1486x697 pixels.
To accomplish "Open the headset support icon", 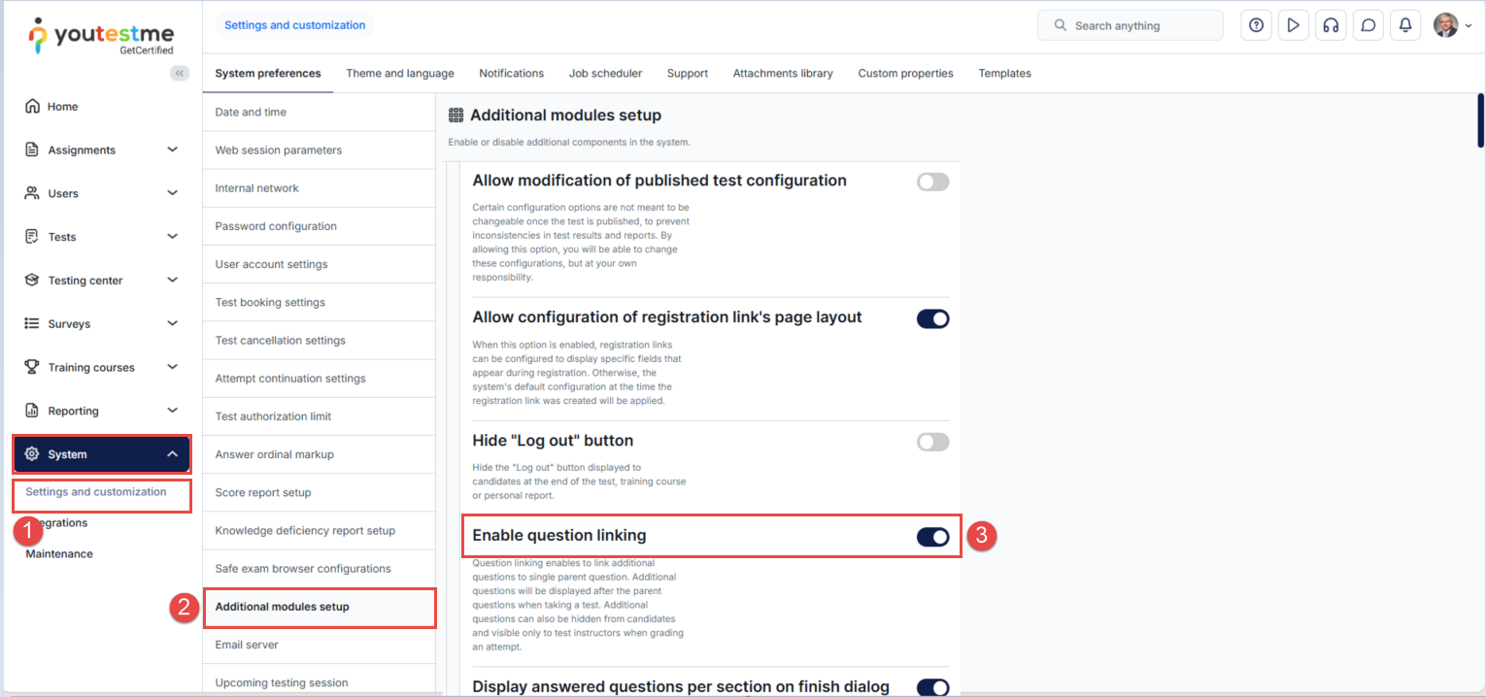I will [x=1331, y=26].
